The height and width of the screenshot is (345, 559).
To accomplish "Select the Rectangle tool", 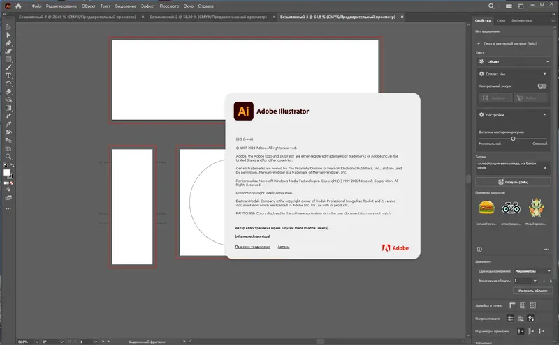I will tap(8, 59).
